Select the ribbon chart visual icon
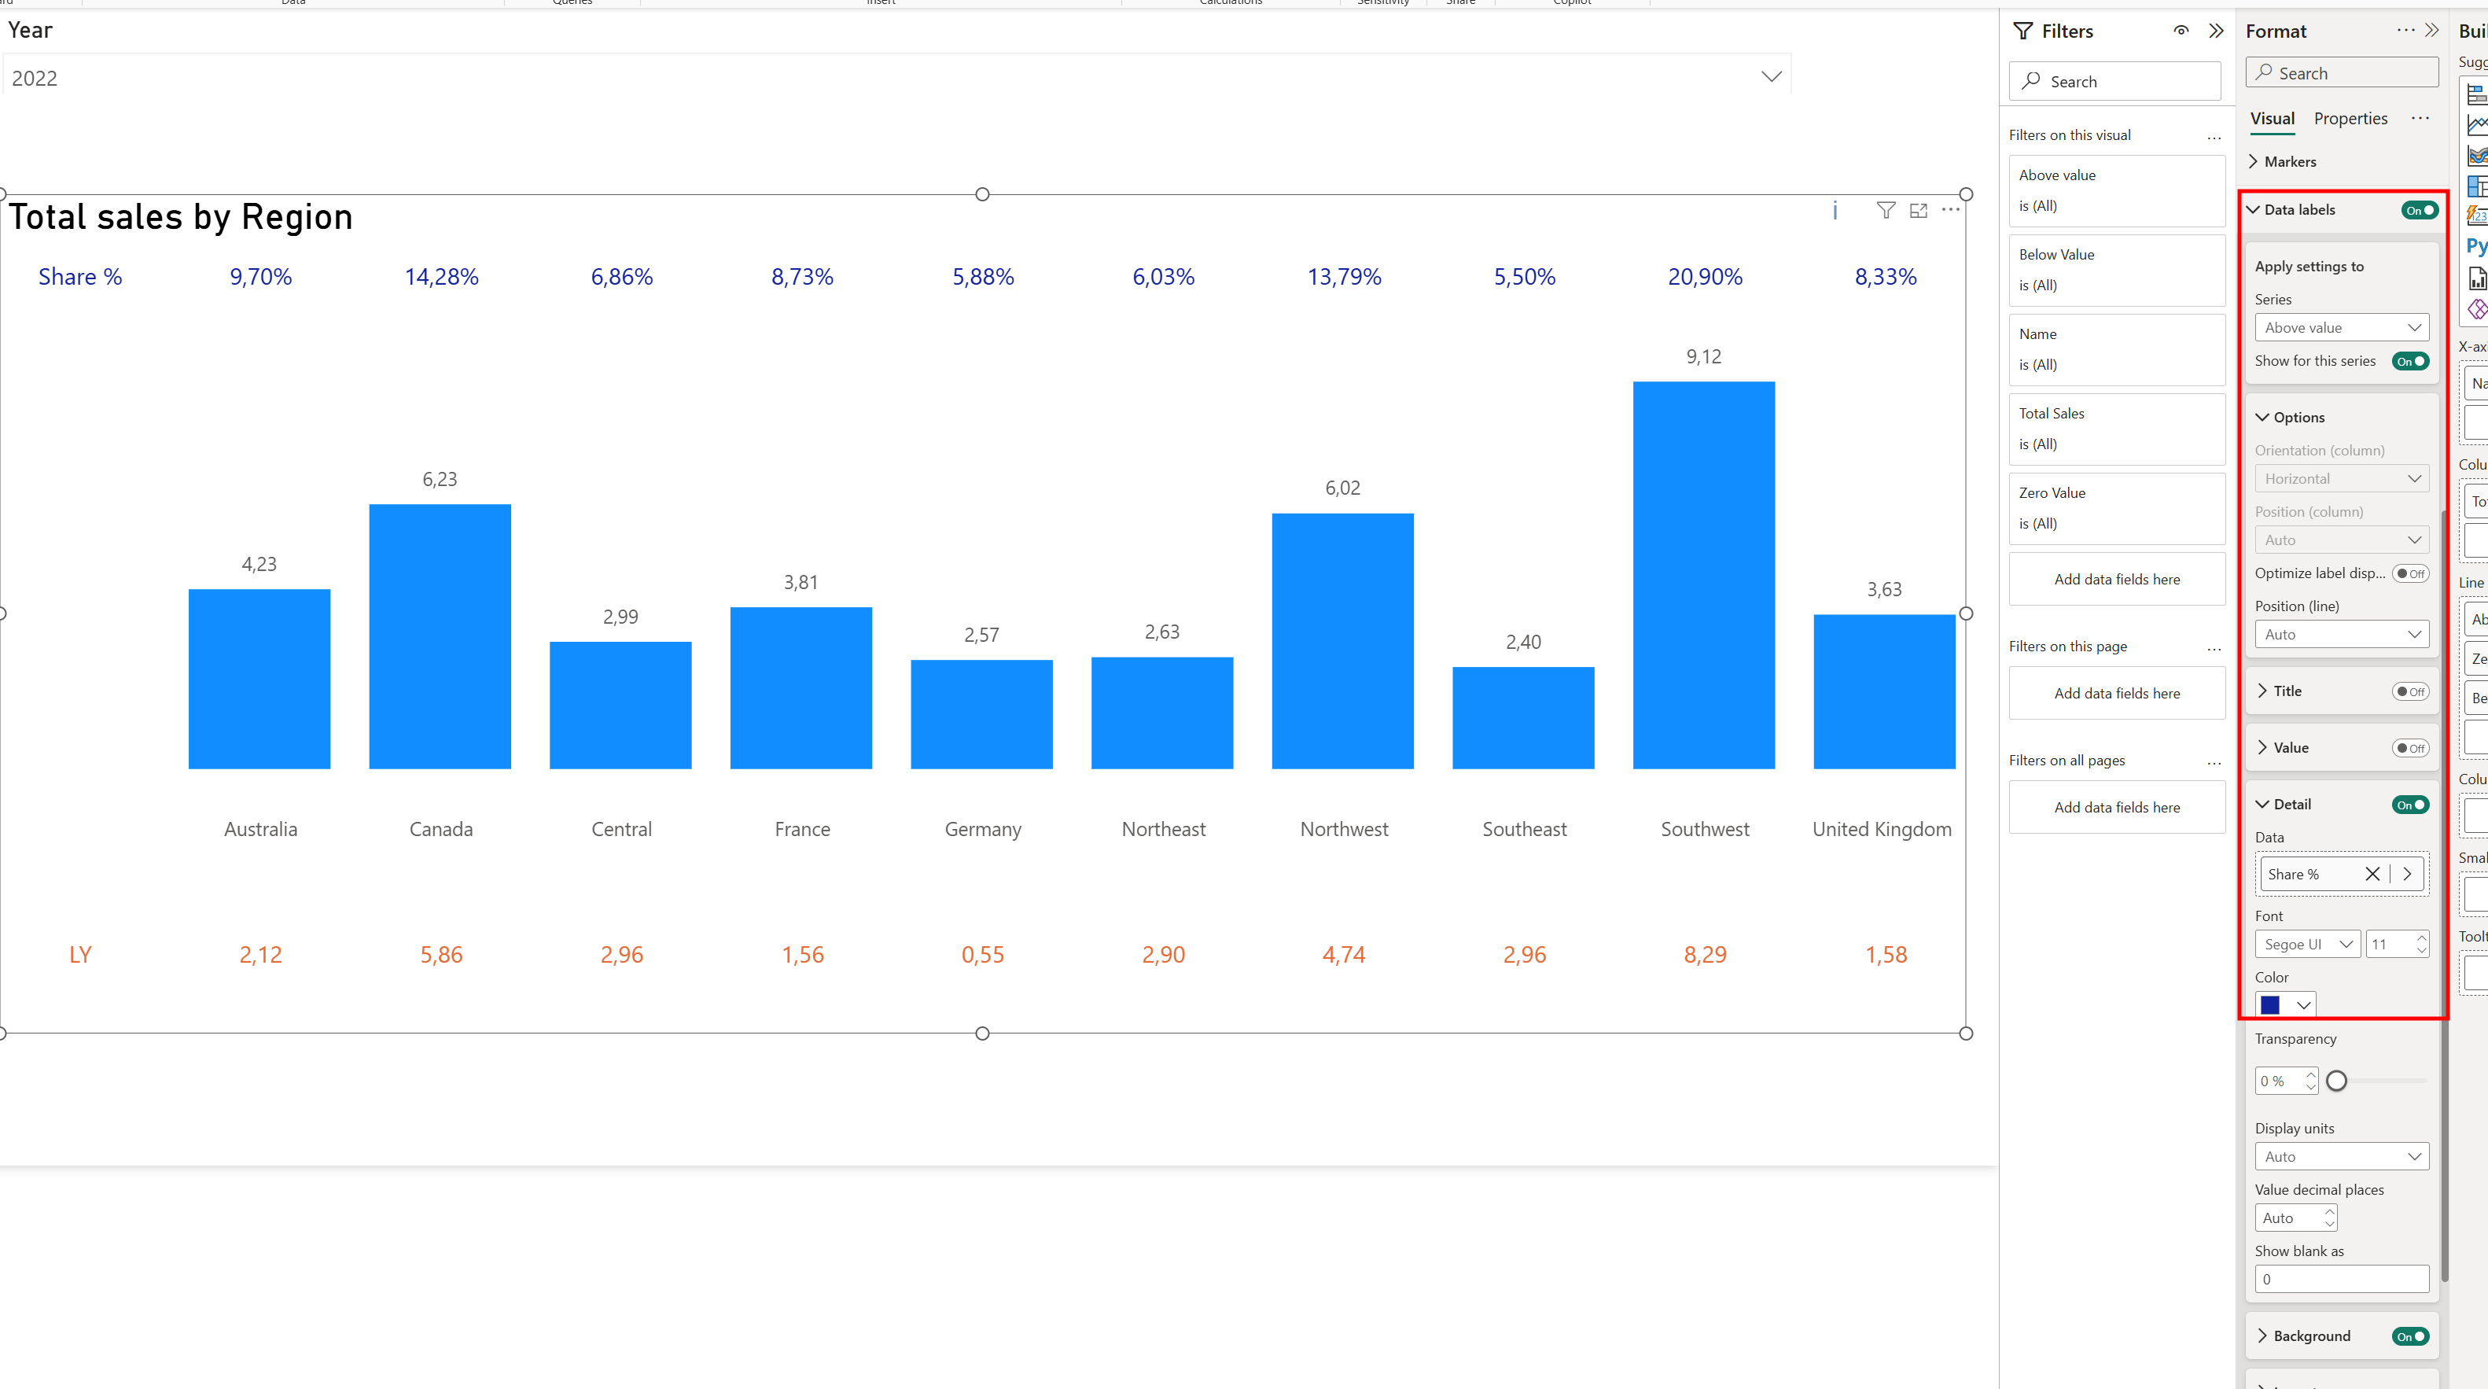The width and height of the screenshot is (2488, 1389). [x=2477, y=156]
